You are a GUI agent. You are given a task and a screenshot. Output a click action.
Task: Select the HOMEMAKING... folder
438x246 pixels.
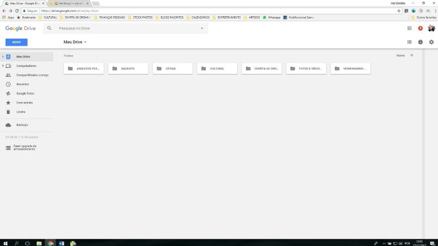[x=350, y=68]
